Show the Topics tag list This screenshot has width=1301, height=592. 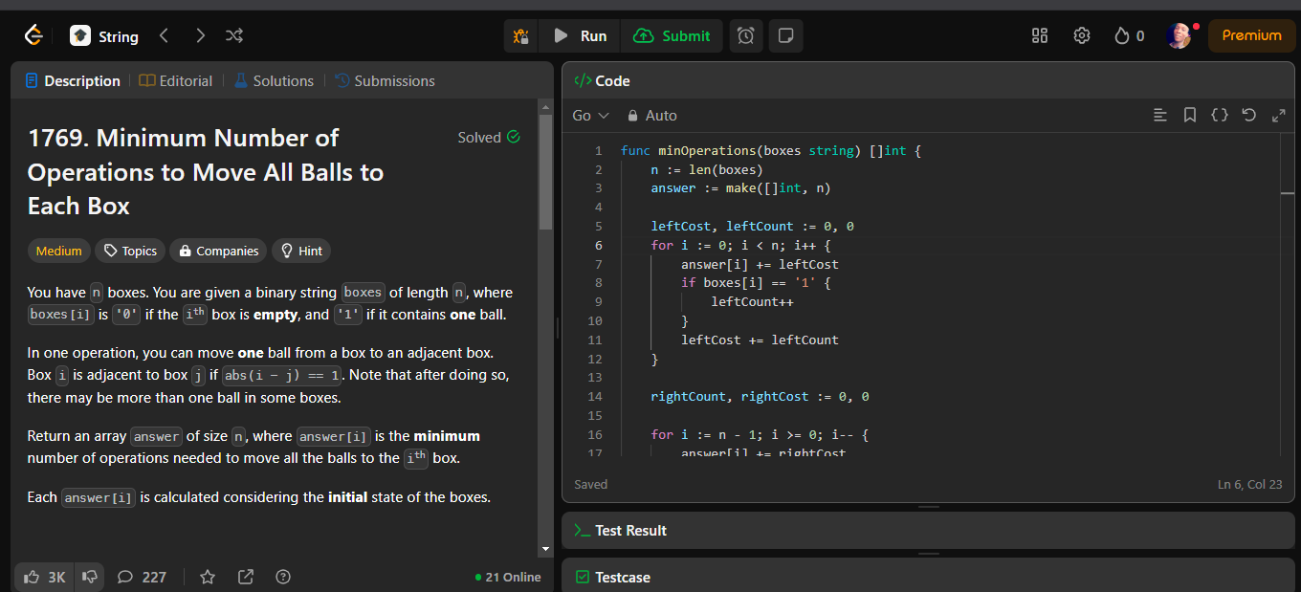coord(130,252)
